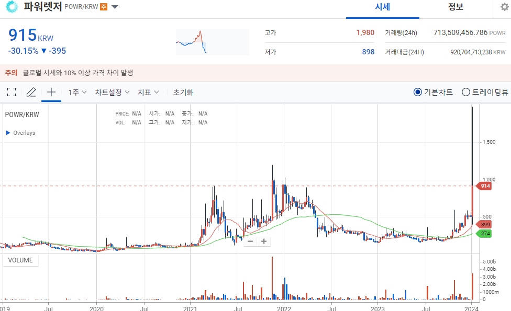Expand the Overlays section
This screenshot has height=311, width=511.
click(x=22, y=132)
